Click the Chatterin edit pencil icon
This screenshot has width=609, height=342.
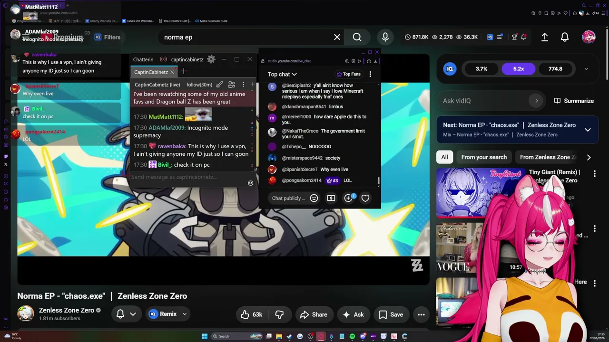pyautogui.click(x=219, y=85)
